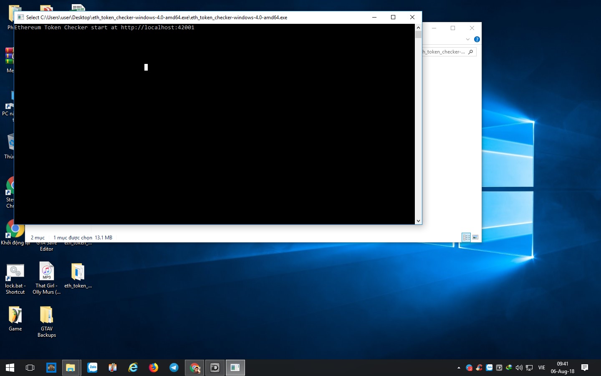Open the Explorer help question mark icon
The height and width of the screenshot is (376, 601).
pyautogui.click(x=477, y=39)
